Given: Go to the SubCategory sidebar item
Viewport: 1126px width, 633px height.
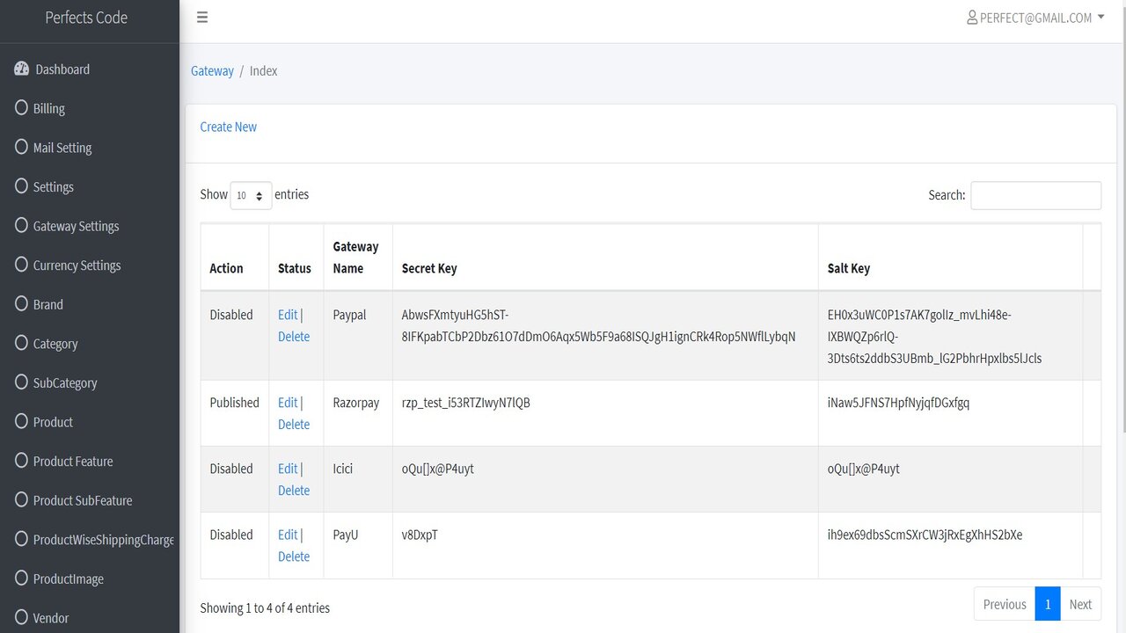Looking at the screenshot, I should 65,382.
